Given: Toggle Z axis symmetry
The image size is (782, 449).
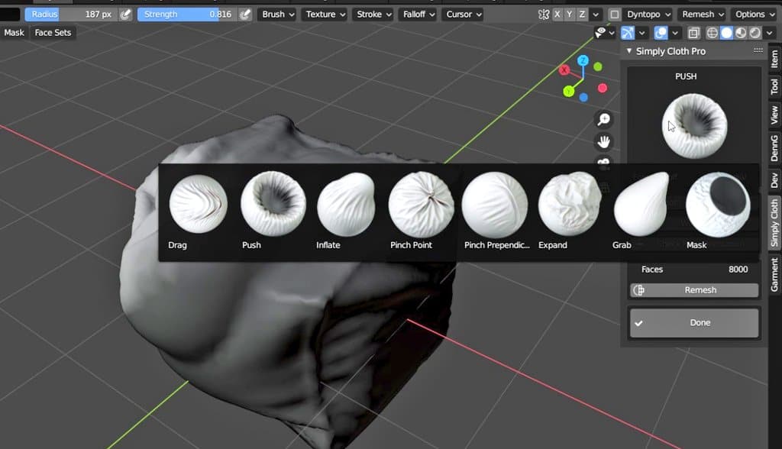Looking at the screenshot, I should (581, 15).
